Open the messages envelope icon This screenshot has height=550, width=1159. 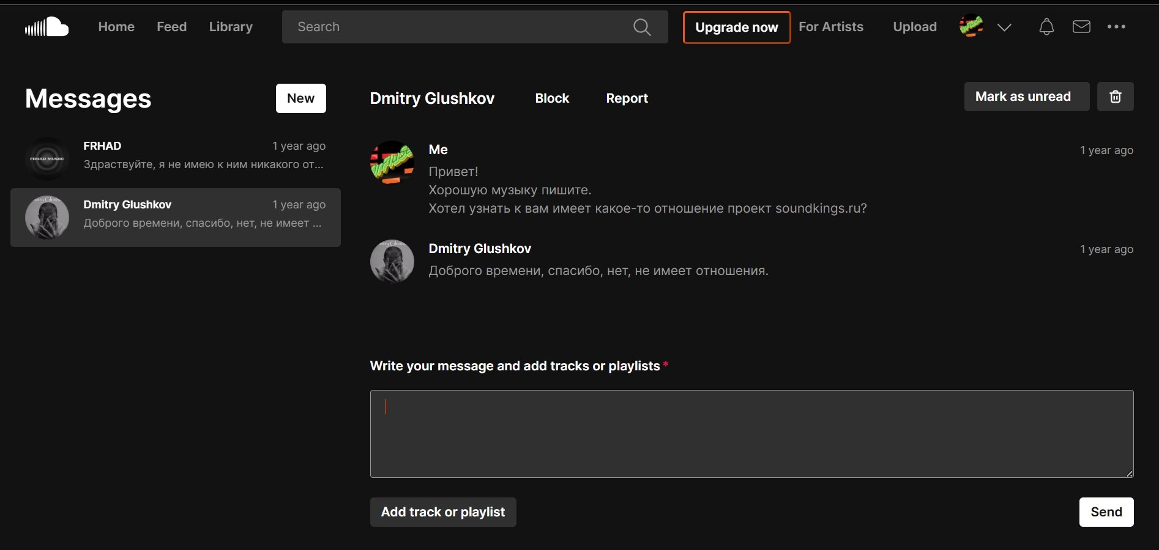(1081, 27)
